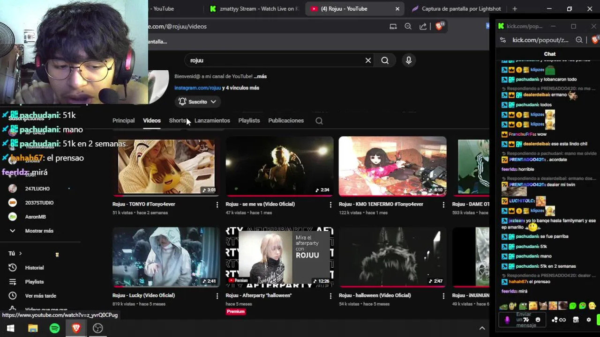Screen dimensions: 600x337
Task: Open instagram.com/rojuu link
Action: click(197, 88)
